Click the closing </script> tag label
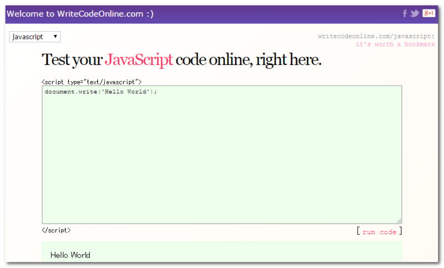 [56, 230]
